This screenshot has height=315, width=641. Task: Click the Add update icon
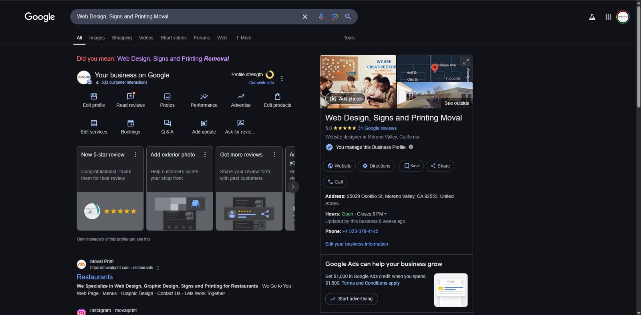point(204,123)
